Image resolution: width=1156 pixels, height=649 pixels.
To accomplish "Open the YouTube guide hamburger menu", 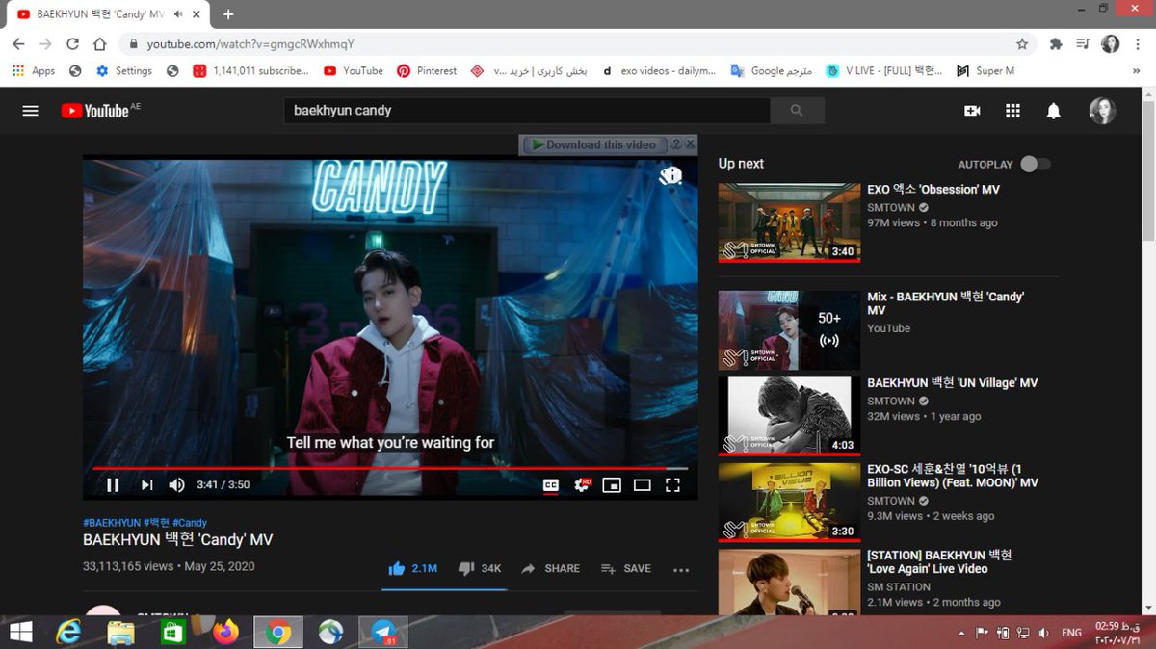I will (30, 111).
